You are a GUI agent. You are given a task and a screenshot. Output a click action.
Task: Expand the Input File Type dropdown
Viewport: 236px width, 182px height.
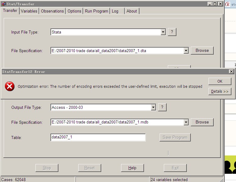pyautogui.click(x=163, y=32)
